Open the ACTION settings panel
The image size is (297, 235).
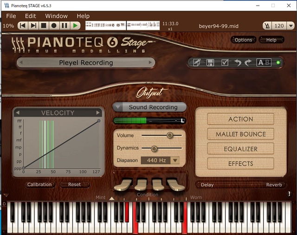[240, 119]
